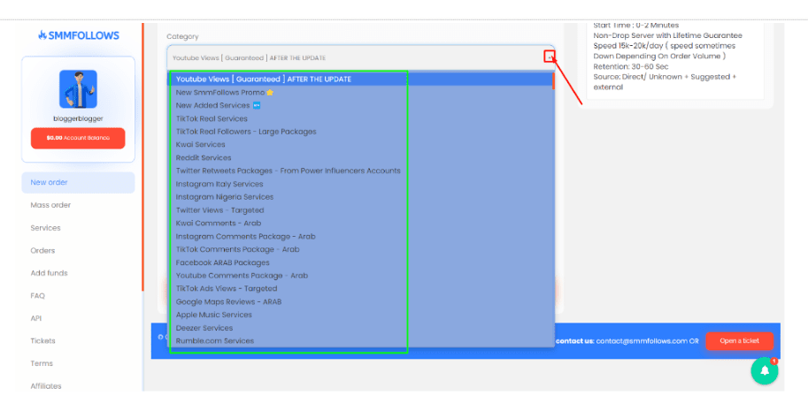Select Youtube Comments Package - Arab
Image resolution: width=808 pixels, height=403 pixels.
[x=361, y=276]
